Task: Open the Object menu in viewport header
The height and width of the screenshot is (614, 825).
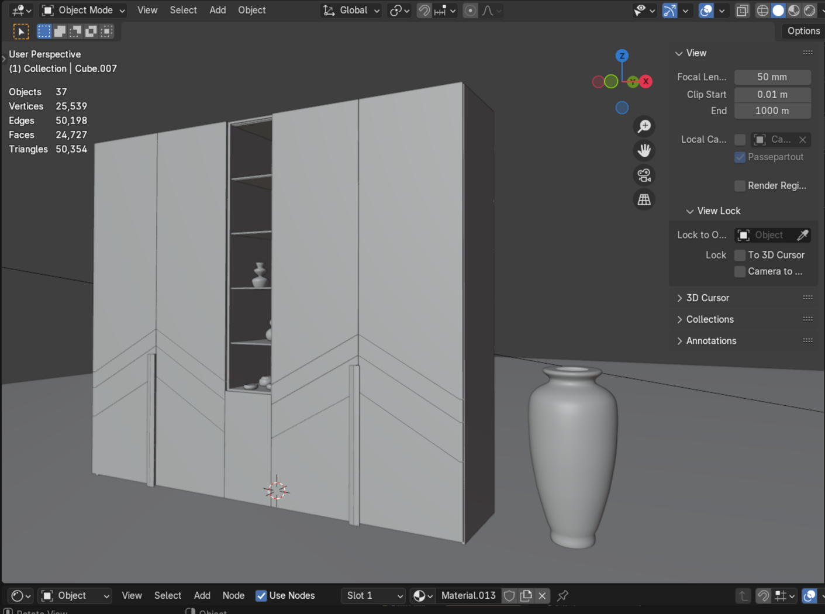Action: [252, 11]
